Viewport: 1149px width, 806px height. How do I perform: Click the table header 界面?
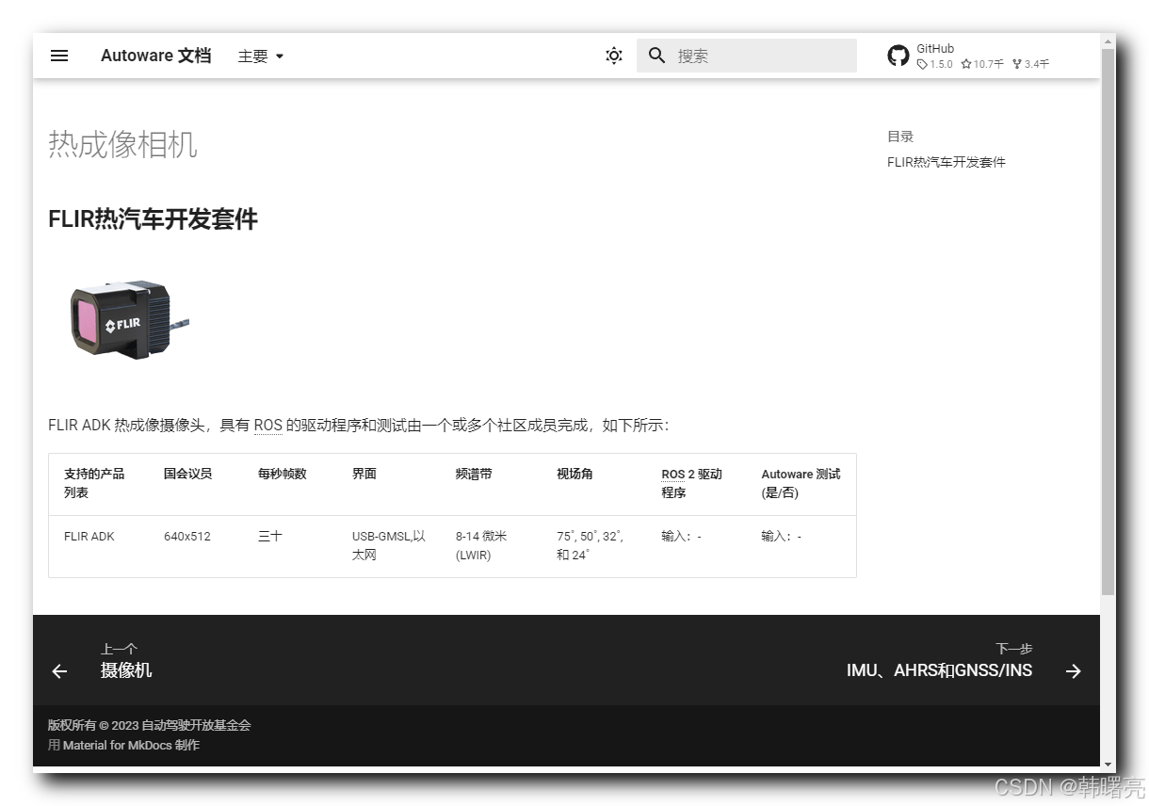coord(364,474)
